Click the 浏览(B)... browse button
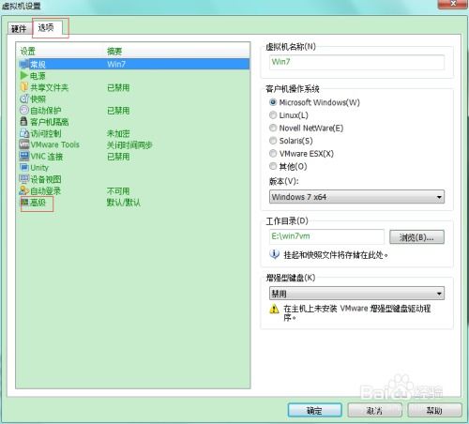Screen dimensions: 469x424 [x=416, y=237]
